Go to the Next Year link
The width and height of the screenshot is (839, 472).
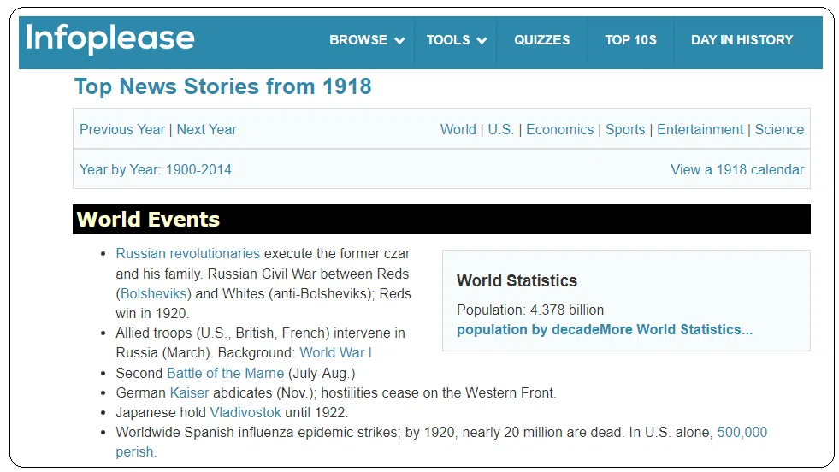(206, 129)
